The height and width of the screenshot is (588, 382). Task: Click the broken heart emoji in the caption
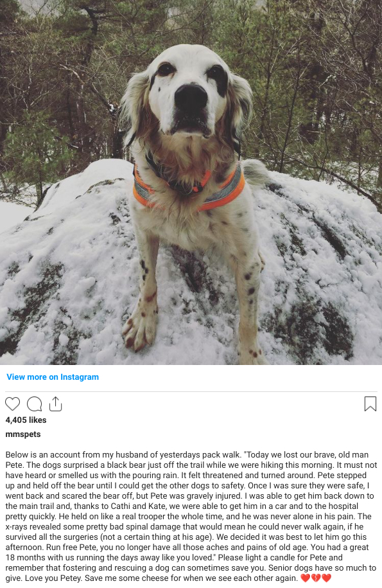coord(316,578)
